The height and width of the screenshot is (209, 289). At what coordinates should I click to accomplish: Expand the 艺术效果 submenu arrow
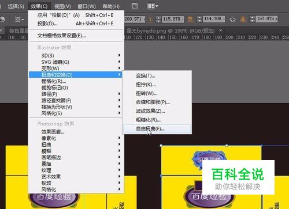click(120, 176)
